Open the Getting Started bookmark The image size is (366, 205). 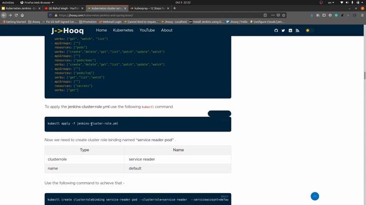pyautogui.click(x=14, y=22)
